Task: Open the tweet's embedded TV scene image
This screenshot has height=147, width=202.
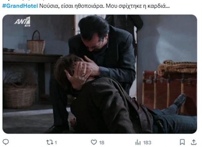Action: 100,74
